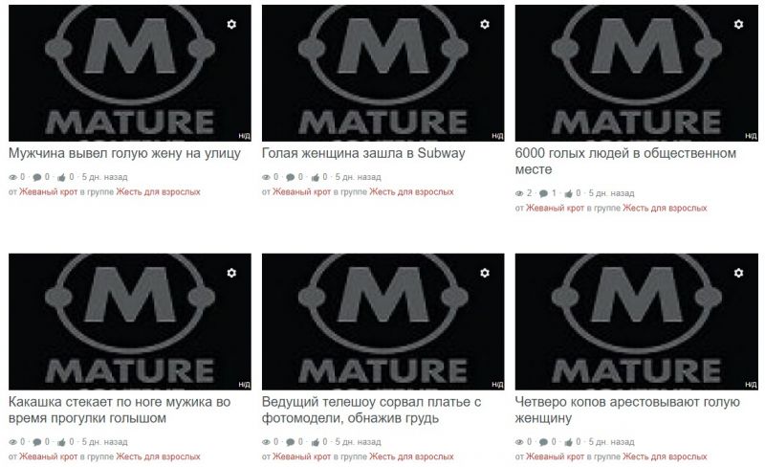Click the like icon under Четверо копов video
Viewport: 765px width, 467px height.
click(x=568, y=442)
